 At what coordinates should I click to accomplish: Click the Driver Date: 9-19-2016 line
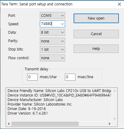[x=27, y=109]
